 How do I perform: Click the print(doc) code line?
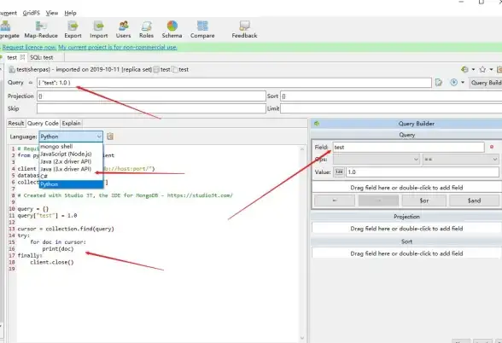point(58,249)
